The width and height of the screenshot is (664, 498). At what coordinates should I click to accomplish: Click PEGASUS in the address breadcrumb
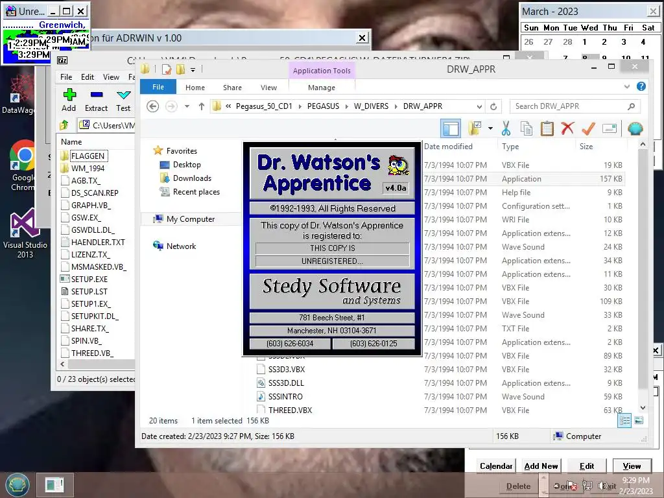point(323,106)
